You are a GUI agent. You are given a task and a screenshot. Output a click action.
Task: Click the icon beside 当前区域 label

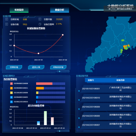7,19
